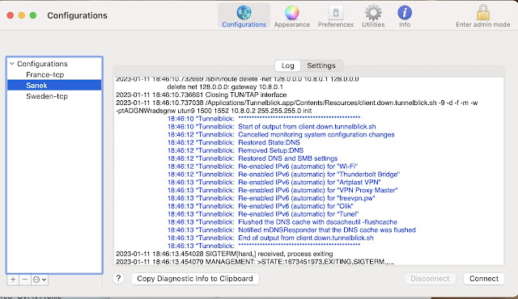Image resolution: width=518 pixels, height=299 pixels.
Task: Click log line 'Restored State:DNS'
Action: [234, 142]
